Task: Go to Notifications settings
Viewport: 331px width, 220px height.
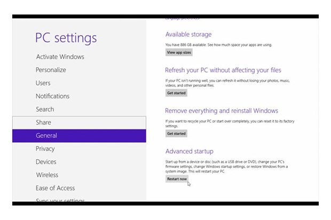Action: click(79, 96)
